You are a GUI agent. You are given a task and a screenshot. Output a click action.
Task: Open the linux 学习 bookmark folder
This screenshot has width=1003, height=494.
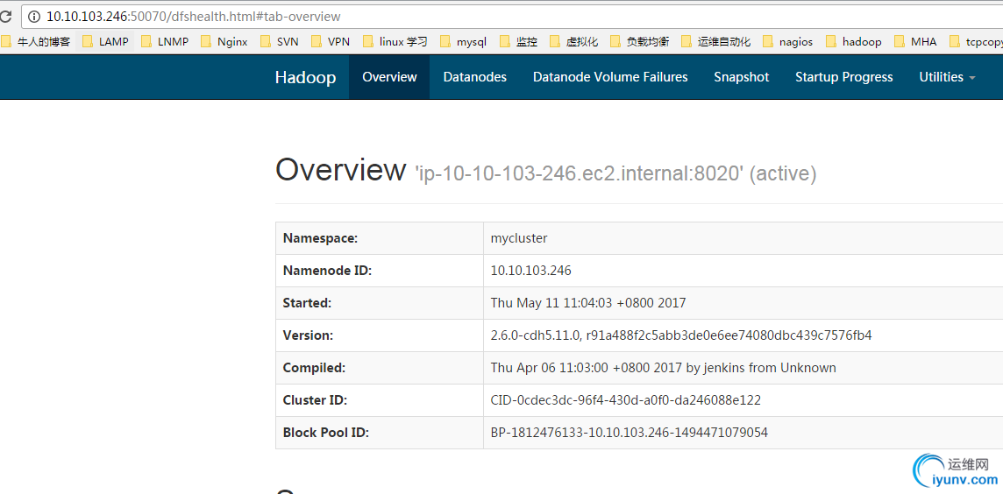coord(395,41)
